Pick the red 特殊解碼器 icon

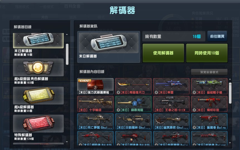38,124
